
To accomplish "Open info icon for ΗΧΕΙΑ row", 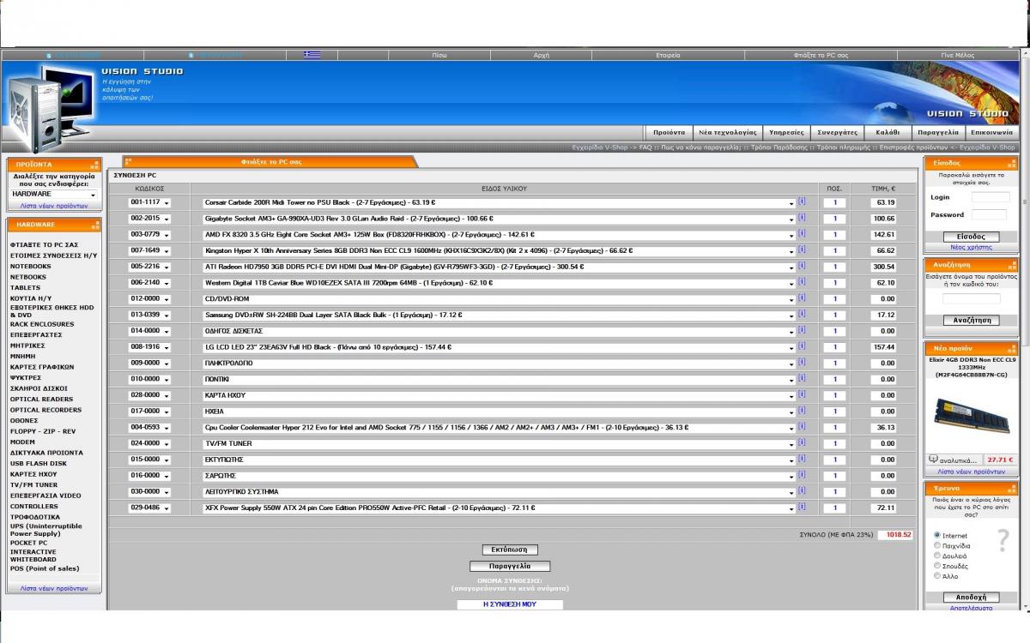I will pyautogui.click(x=802, y=411).
